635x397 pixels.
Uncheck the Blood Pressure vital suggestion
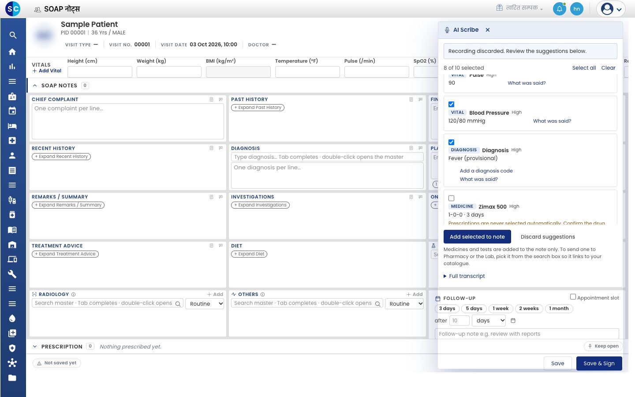tap(451, 105)
